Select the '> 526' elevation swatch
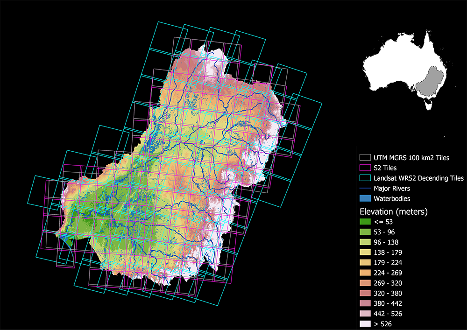 (365, 324)
